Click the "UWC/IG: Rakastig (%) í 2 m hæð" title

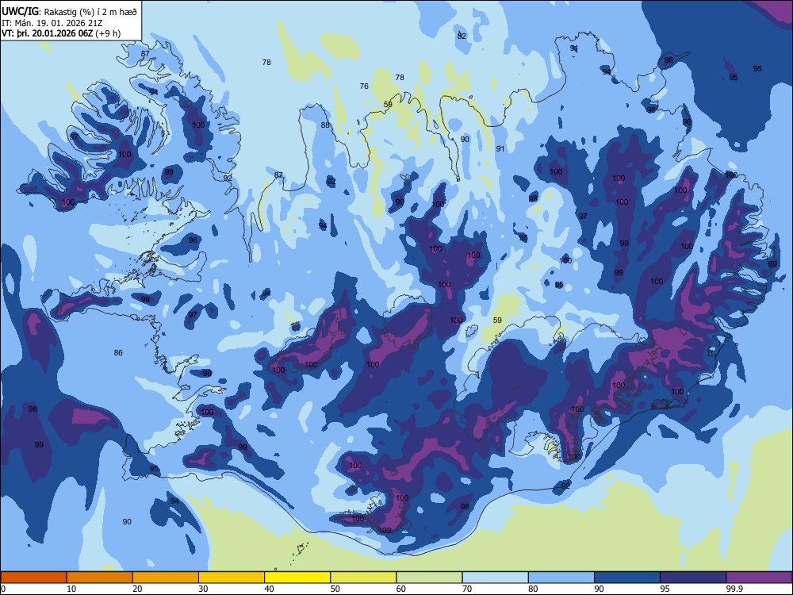coord(69,12)
